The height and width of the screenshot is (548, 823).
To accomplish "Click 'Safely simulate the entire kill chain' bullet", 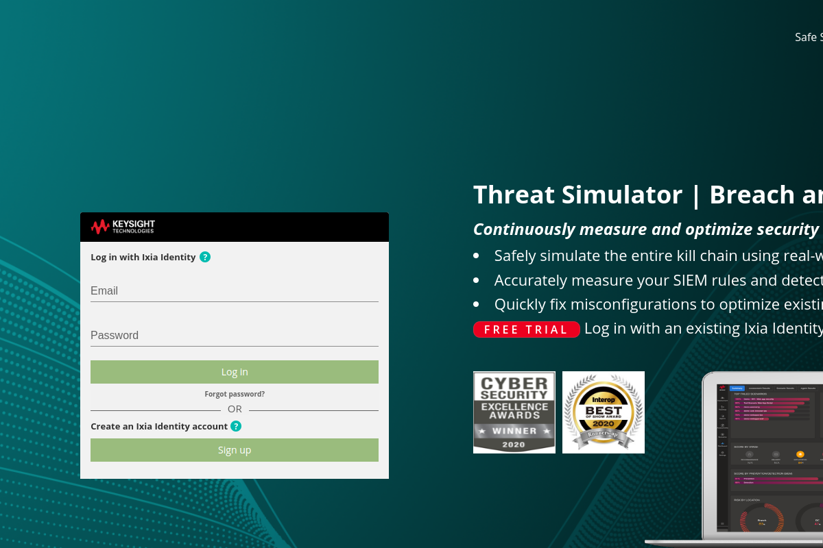I will [658, 256].
